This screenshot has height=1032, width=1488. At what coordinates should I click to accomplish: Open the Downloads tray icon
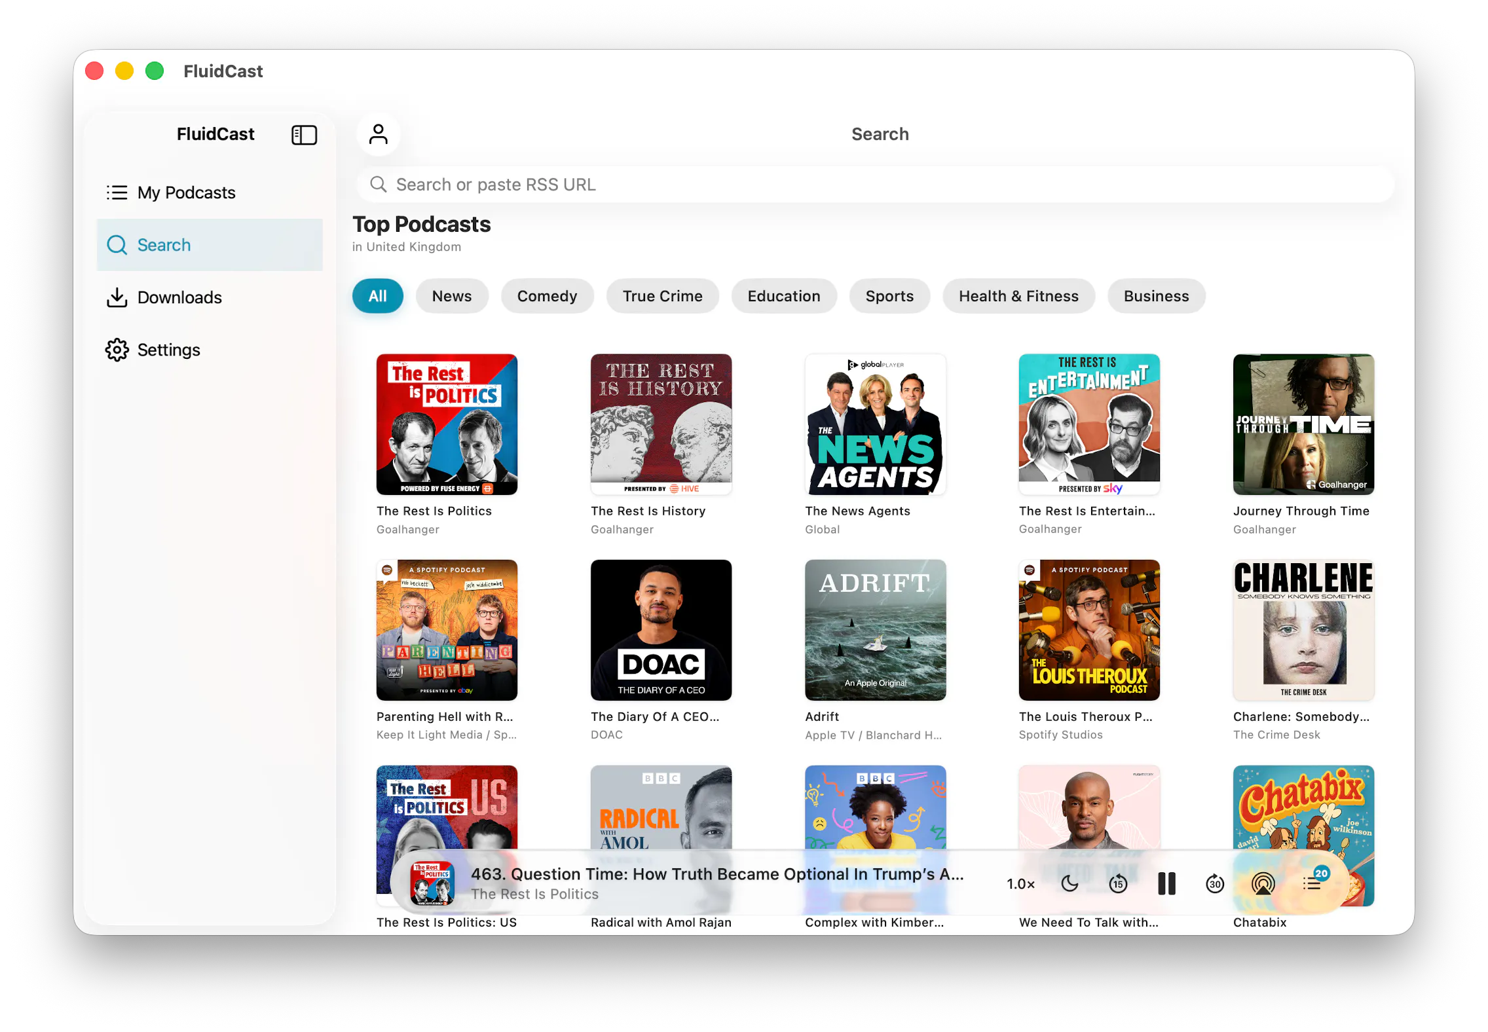117,297
